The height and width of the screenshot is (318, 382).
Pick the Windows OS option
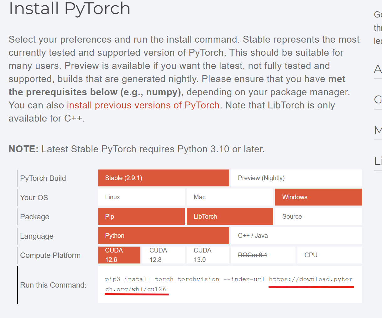[x=318, y=197]
